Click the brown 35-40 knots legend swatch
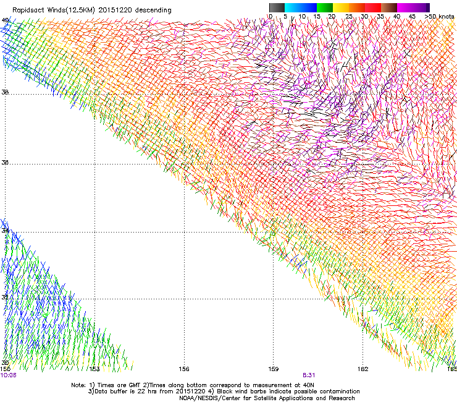 point(389,7)
